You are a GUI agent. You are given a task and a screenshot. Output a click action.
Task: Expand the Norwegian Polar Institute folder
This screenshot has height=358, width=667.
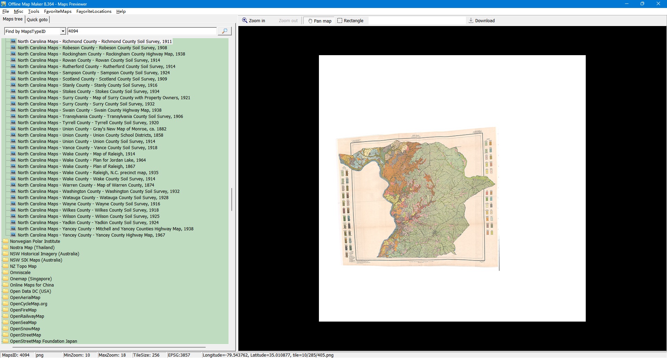(x=35, y=241)
